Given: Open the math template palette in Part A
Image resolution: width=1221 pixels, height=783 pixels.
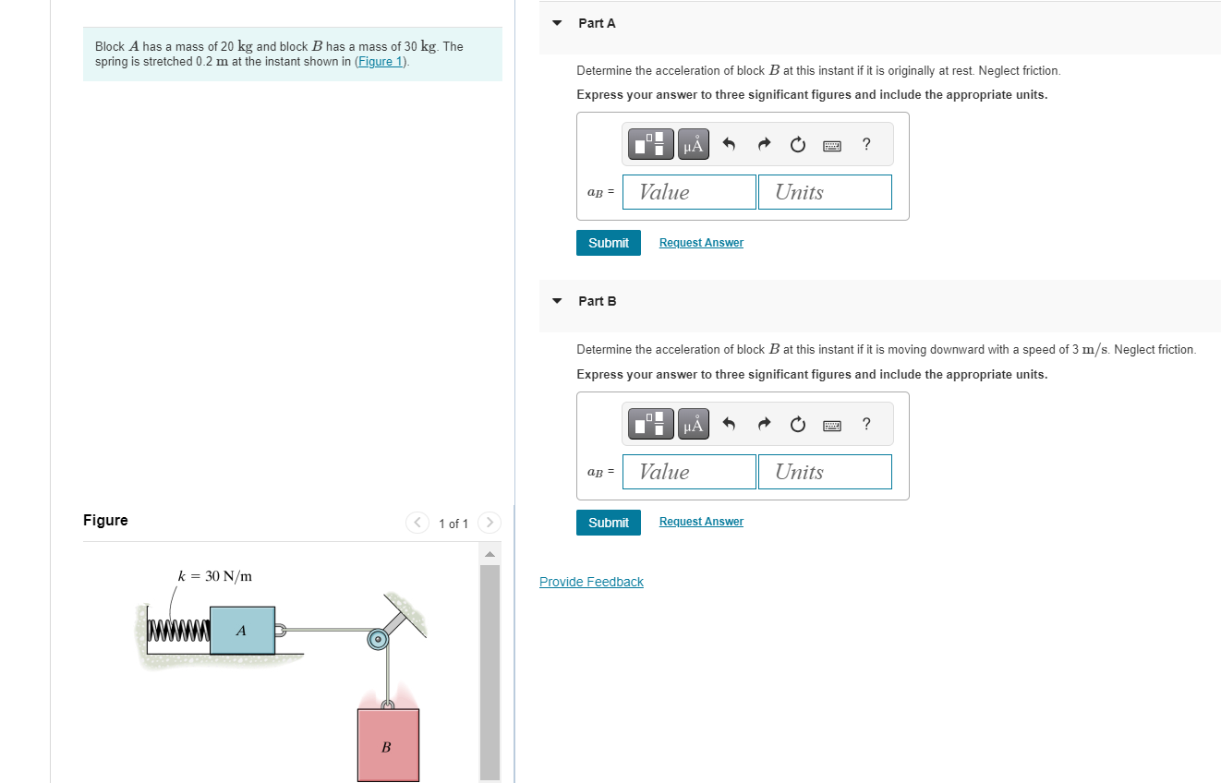Looking at the screenshot, I should click(649, 144).
